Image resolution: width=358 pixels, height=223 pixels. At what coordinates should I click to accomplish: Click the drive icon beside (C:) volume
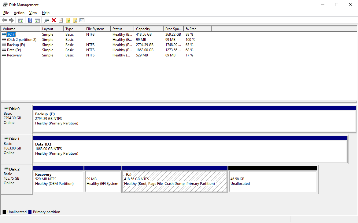(4, 34)
